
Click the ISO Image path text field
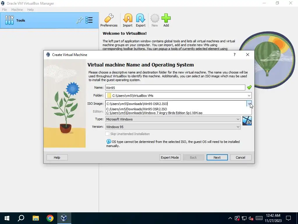(176, 104)
